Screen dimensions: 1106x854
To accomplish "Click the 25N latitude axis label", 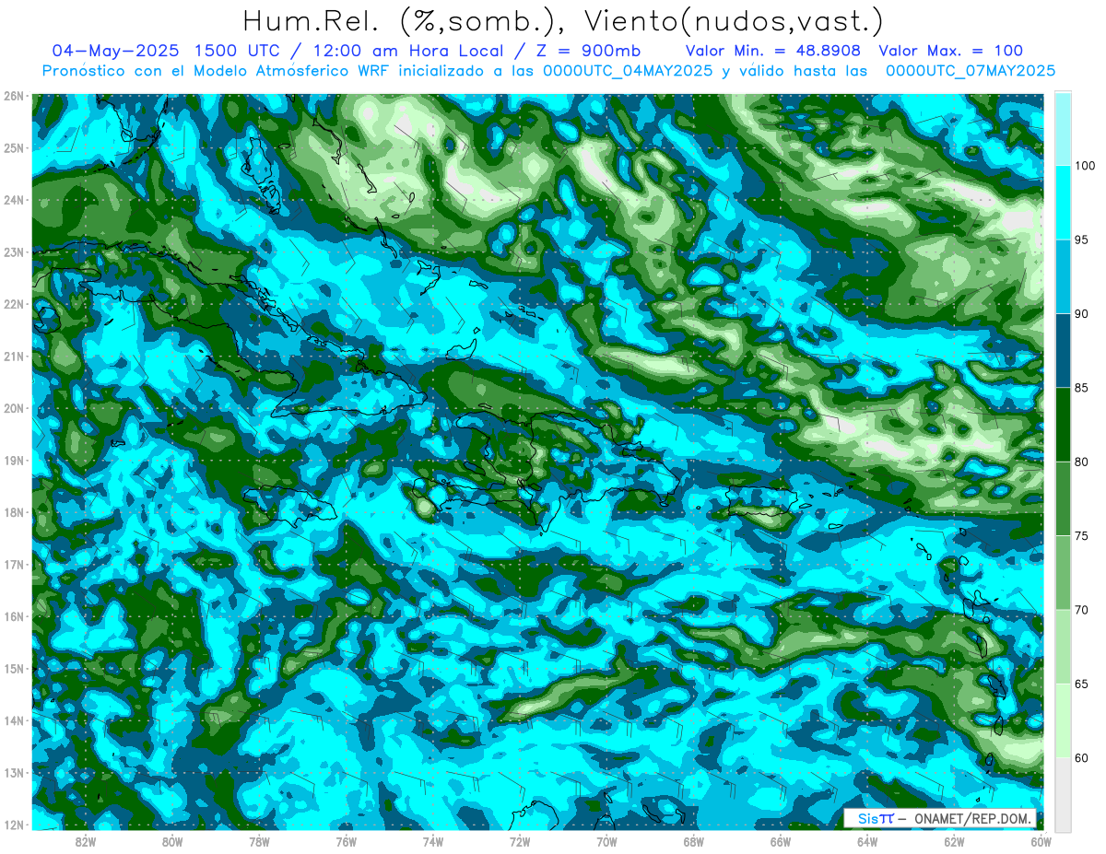I will (x=13, y=147).
